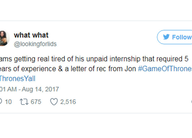The width and height of the screenshot is (192, 138).
Task: Like the tweet with the heart icon
Action: (54, 102)
